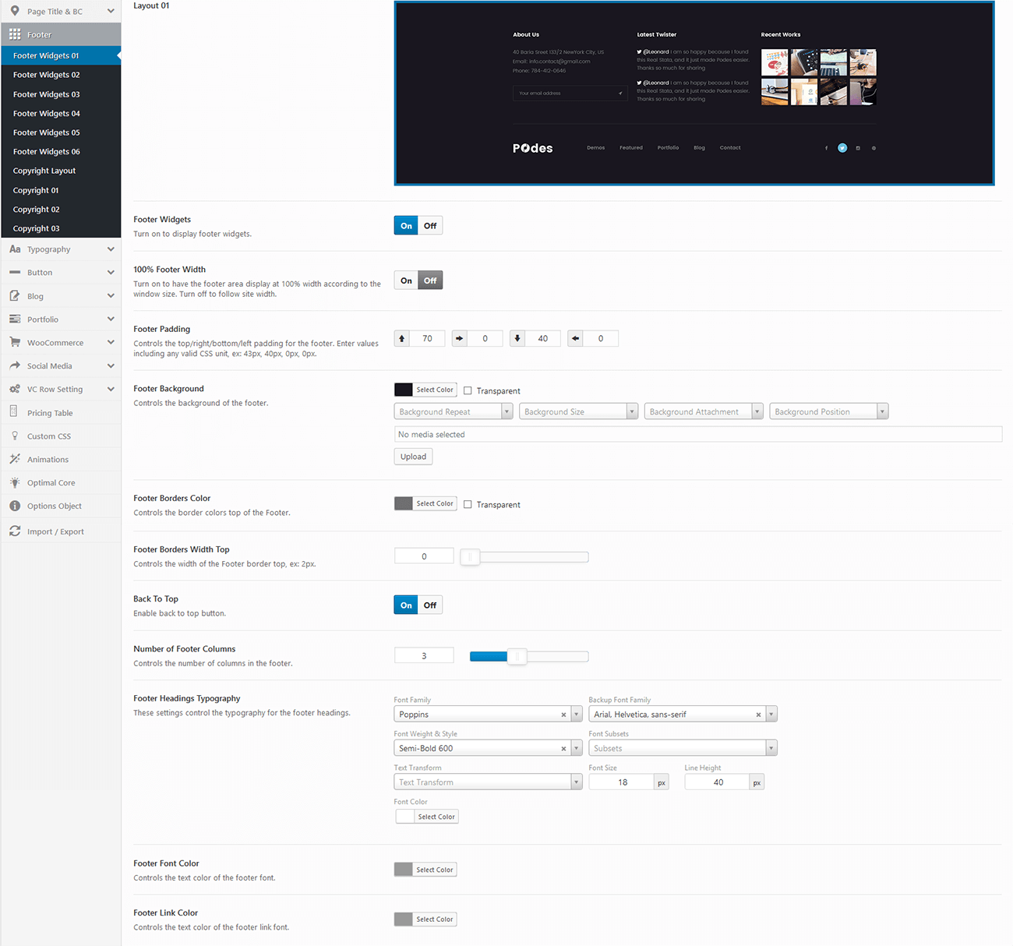Screen dimensions: 1013x946
Task: Check Transparent for Footer Borders Color
Action: (468, 505)
